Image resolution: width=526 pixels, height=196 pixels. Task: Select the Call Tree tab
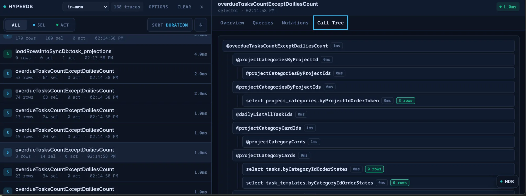pos(330,23)
